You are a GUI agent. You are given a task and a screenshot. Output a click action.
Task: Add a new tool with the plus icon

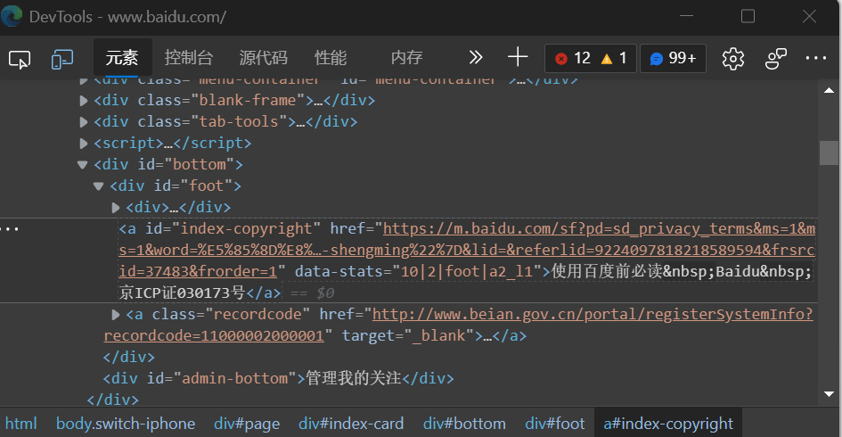518,57
